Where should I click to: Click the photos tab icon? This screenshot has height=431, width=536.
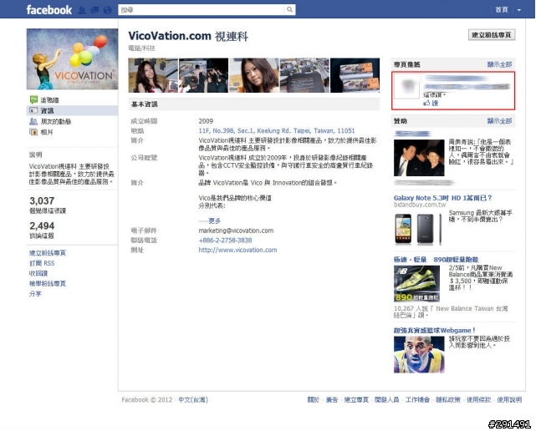[x=33, y=132]
